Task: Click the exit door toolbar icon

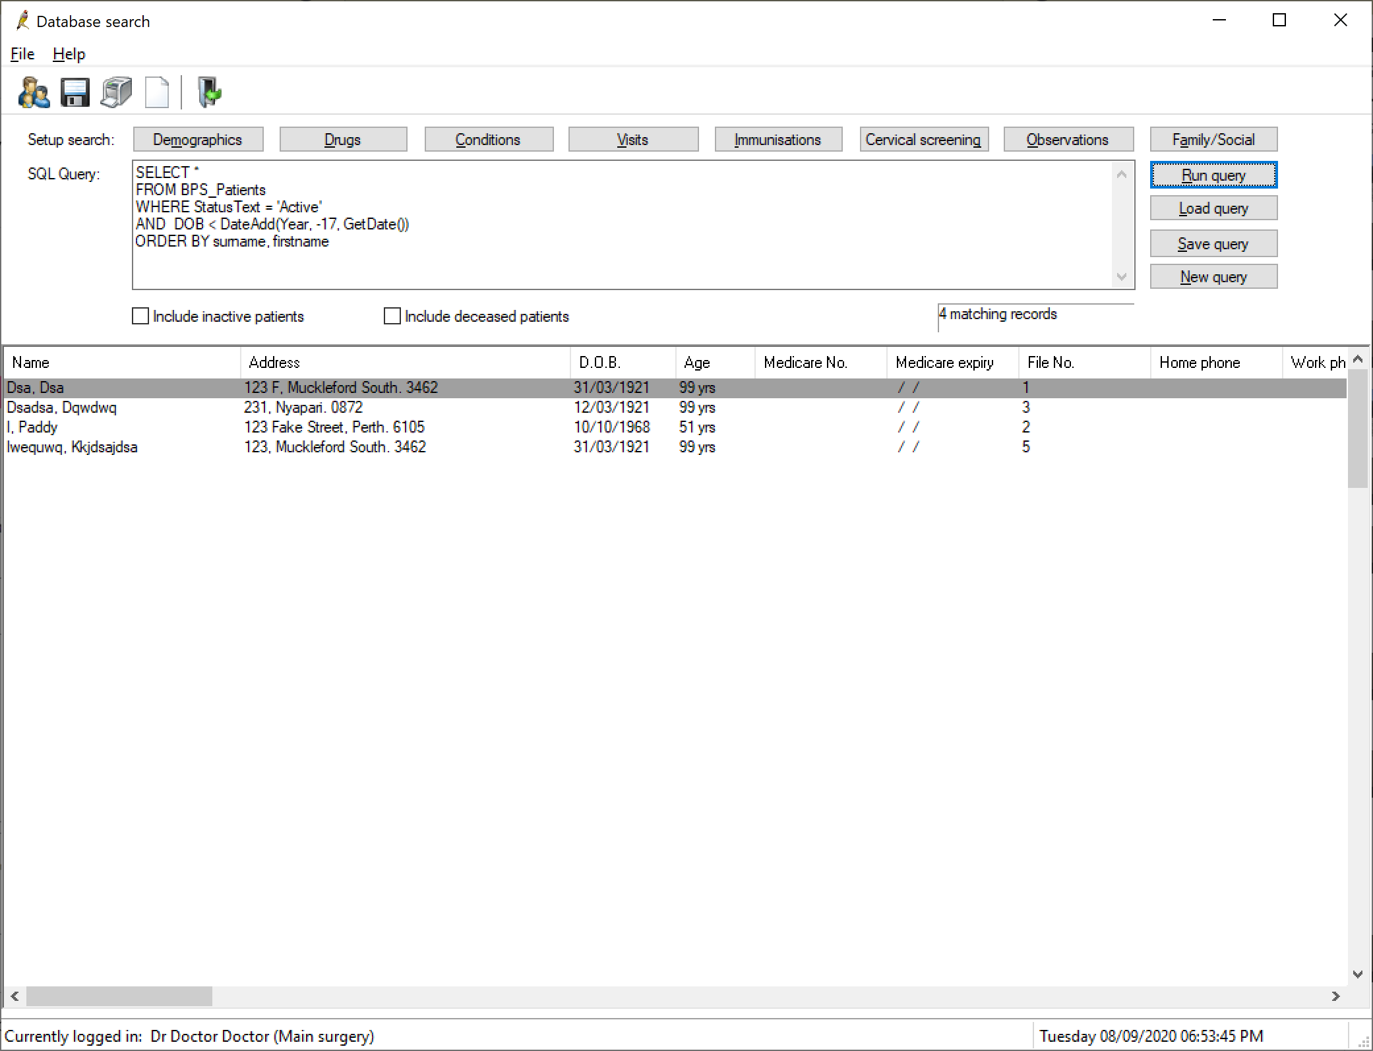Action: [x=210, y=92]
